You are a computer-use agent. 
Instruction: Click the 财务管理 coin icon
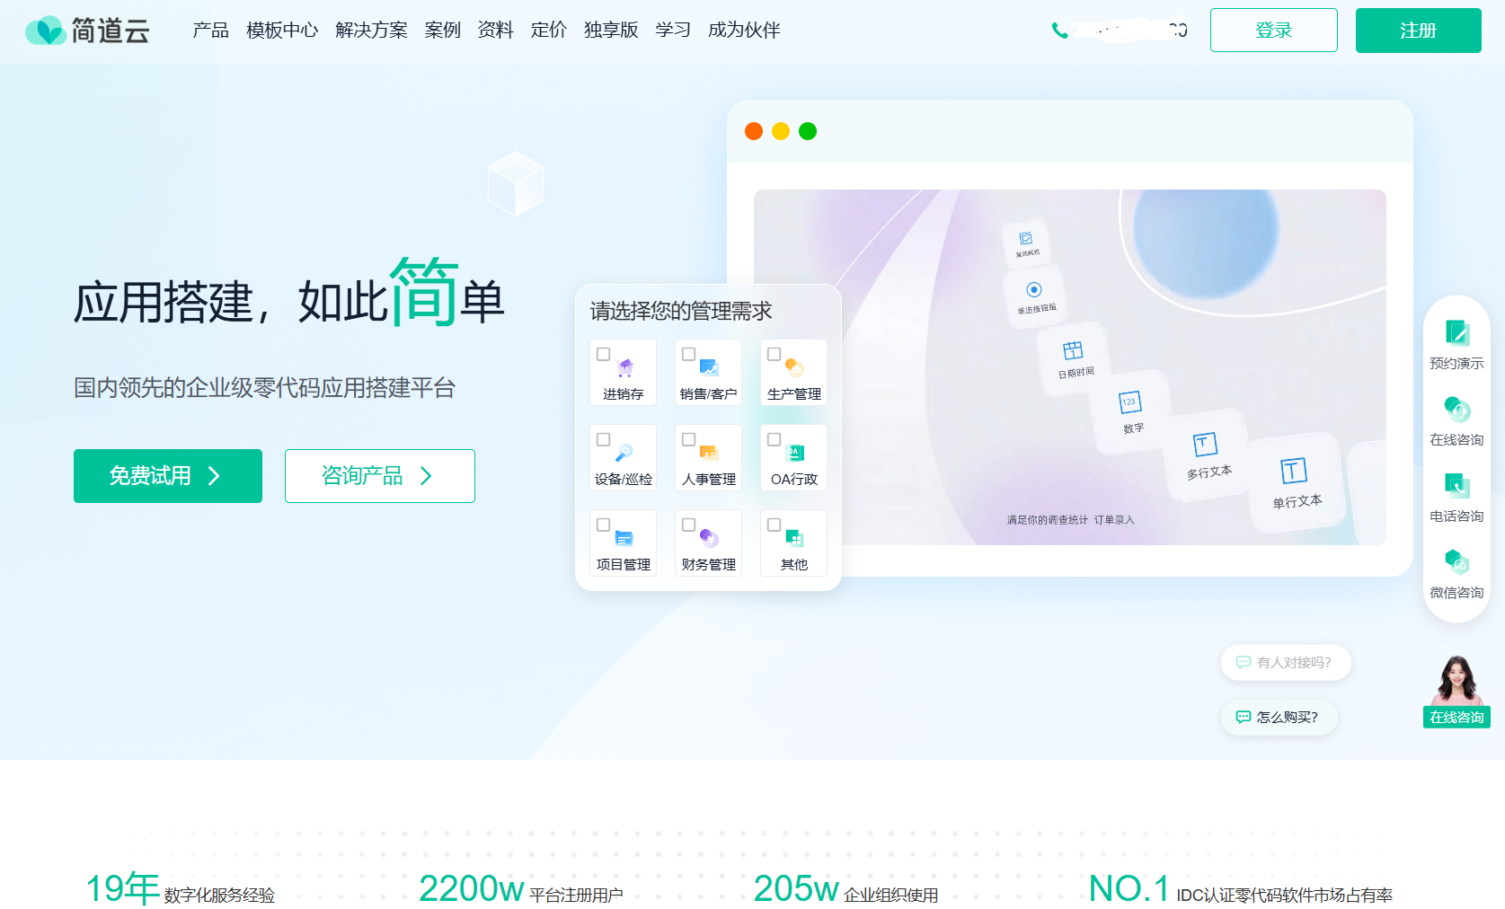(x=709, y=538)
